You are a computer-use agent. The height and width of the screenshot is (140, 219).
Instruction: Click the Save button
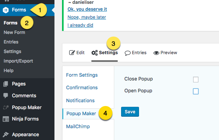click(130, 112)
